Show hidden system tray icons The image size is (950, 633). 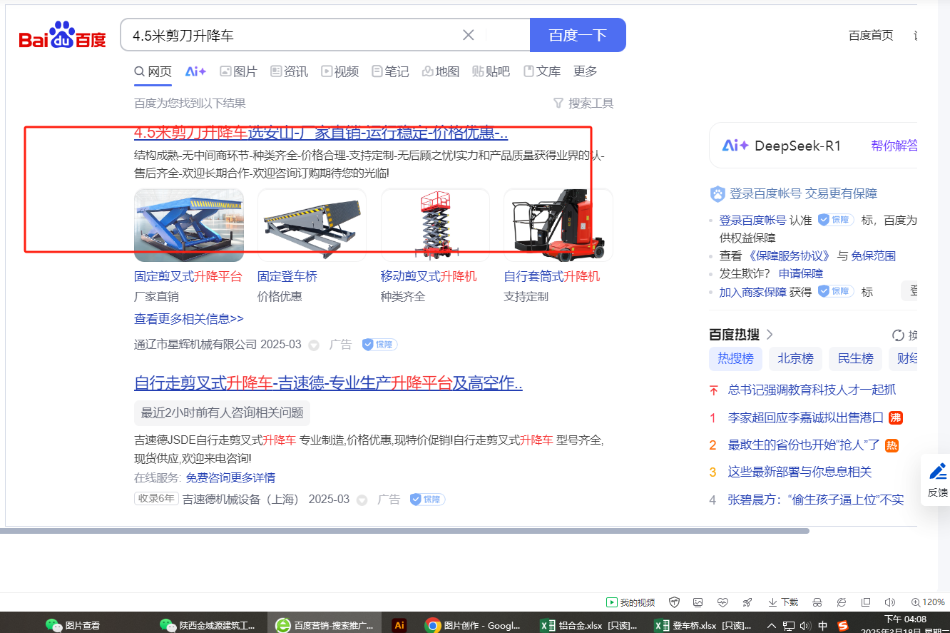tap(770, 626)
